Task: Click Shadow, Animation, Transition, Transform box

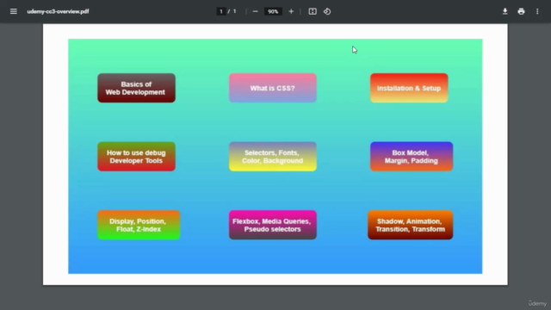Action: point(411,226)
